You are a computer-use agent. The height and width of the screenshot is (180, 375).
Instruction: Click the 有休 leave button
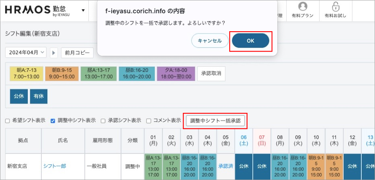39,96
